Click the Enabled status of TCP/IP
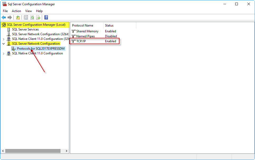 click(111, 41)
